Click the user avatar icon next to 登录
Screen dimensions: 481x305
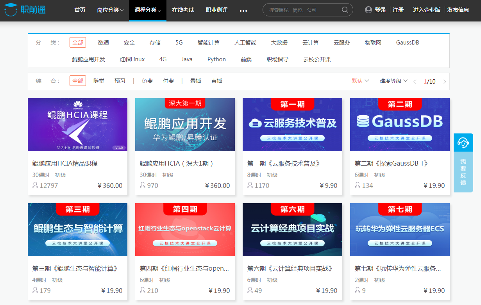368,10
